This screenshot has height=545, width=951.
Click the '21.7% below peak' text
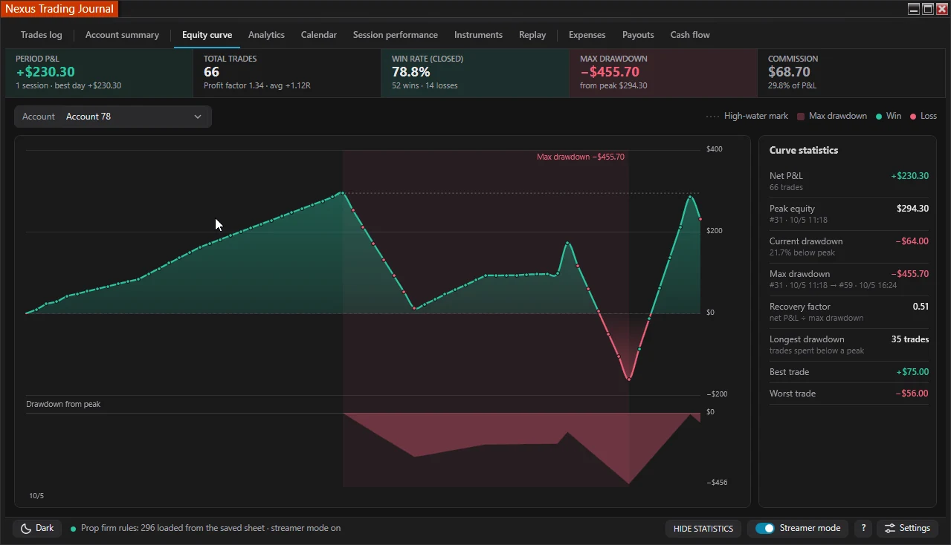pos(802,253)
